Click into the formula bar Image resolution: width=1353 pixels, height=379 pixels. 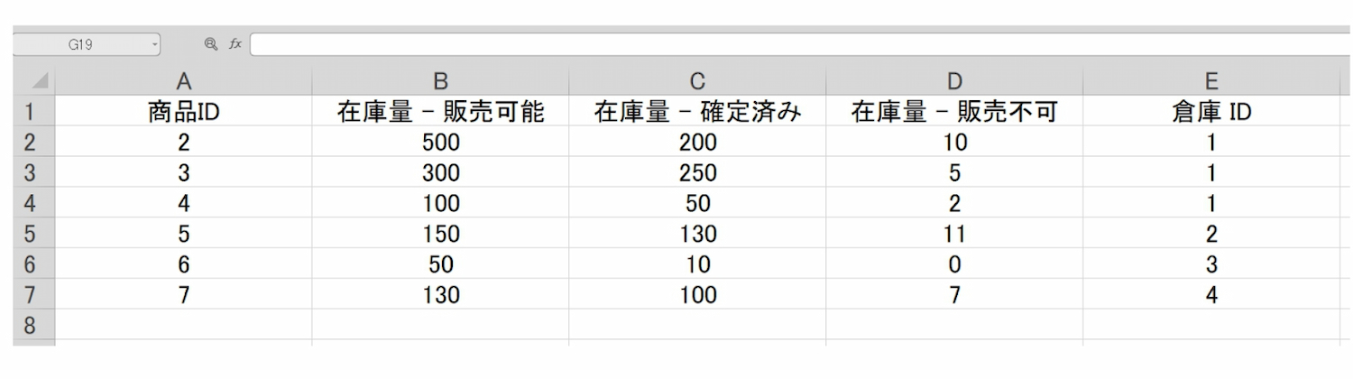794,43
